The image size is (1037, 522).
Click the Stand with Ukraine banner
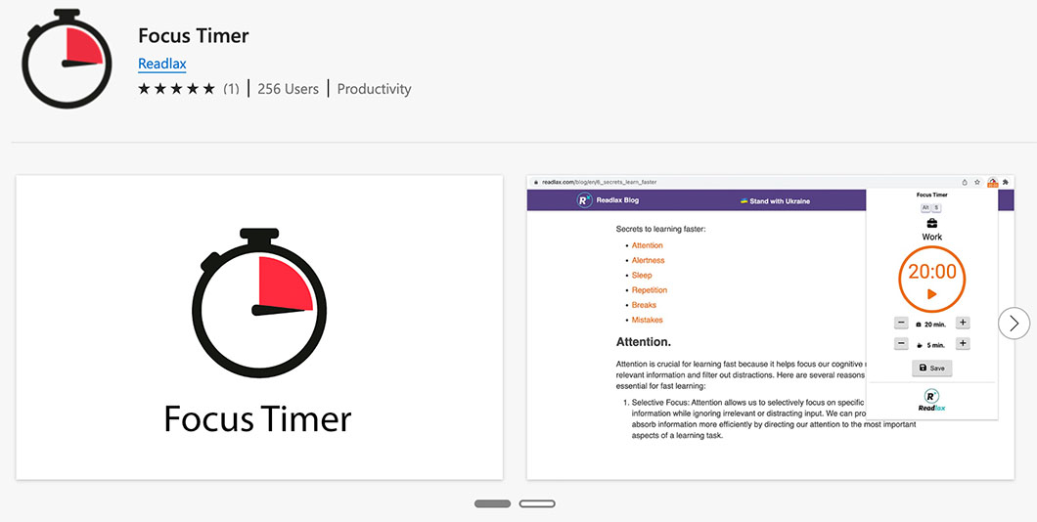click(774, 200)
